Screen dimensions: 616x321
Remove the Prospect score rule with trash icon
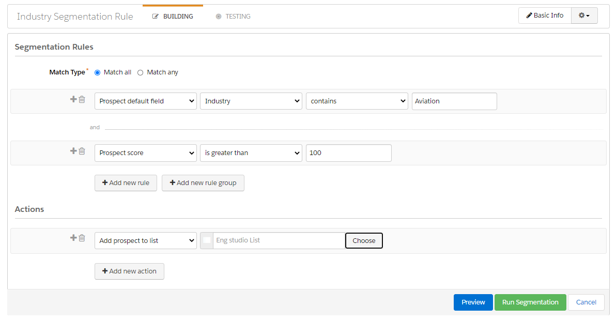(x=82, y=151)
